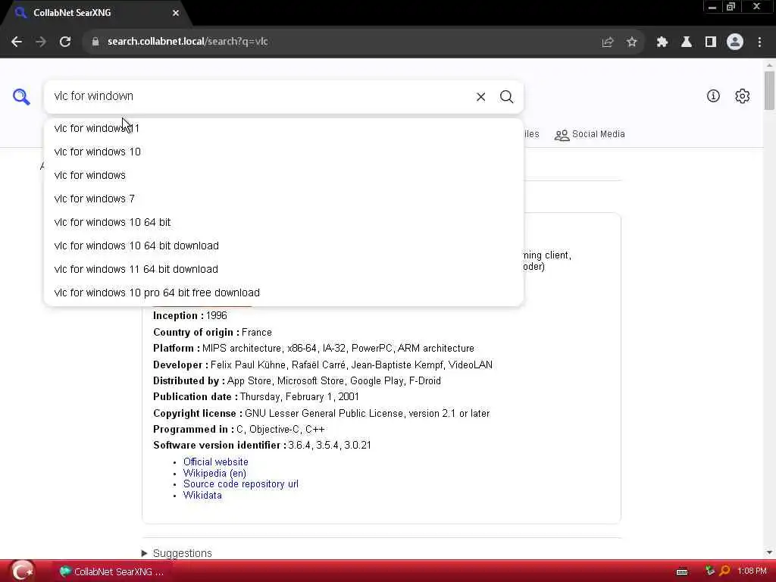
Task: Click 'Country of origin : France' text
Action: pyautogui.click(x=212, y=332)
